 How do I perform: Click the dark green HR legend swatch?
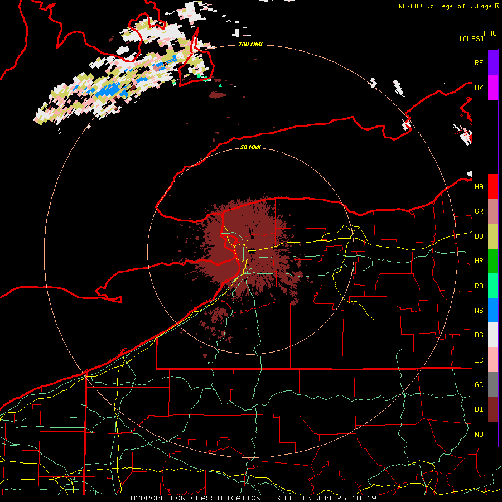coord(493,261)
